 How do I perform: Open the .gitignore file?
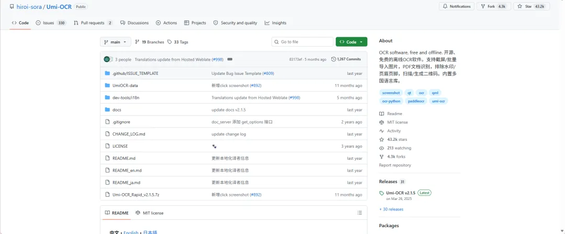tap(121, 122)
